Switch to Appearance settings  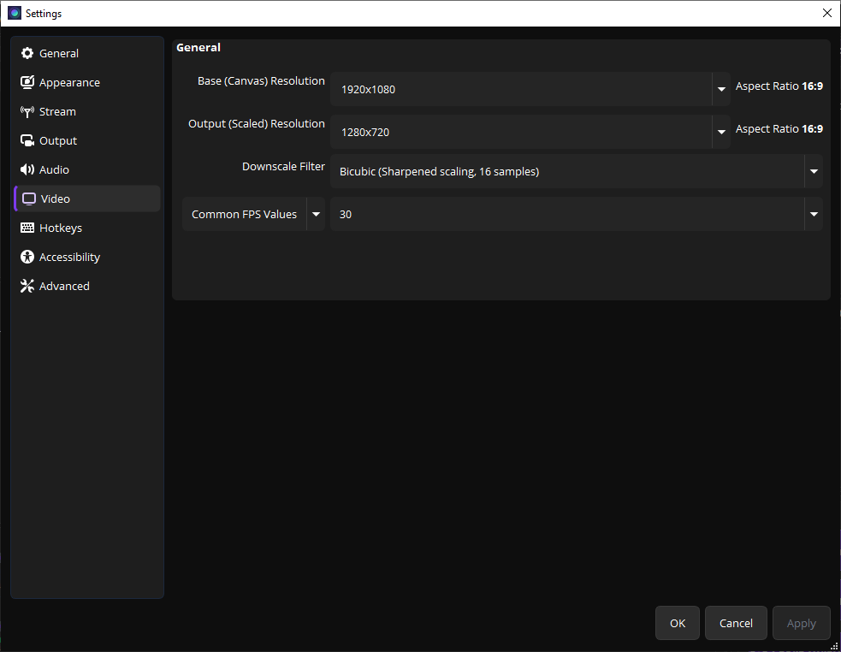coord(87,82)
